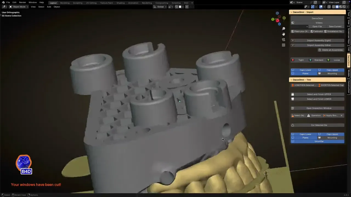Click Apply Boo... scissors button
This screenshot has height=197, width=351.
330,115
